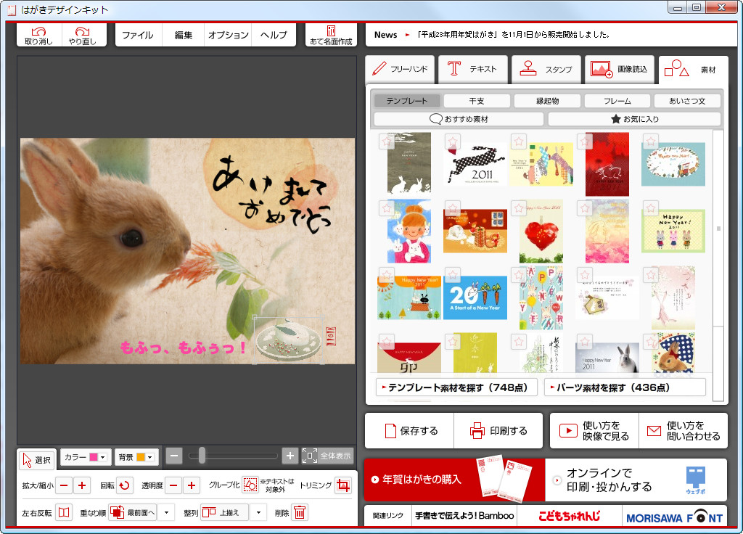
Task: Expand the 整列 alignment dropdown arrow
Action: click(258, 512)
